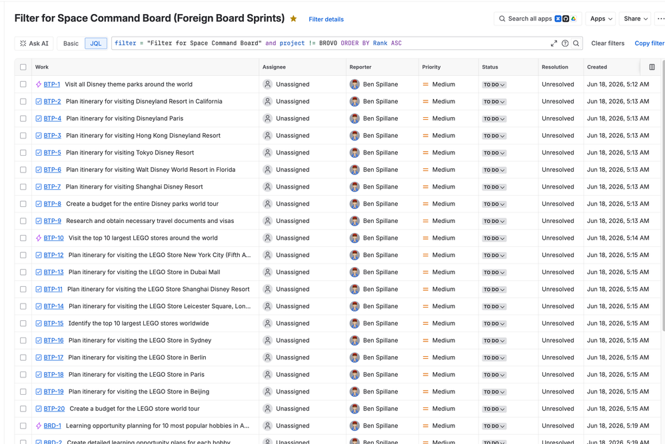Open the column configuration icon
This screenshot has width=665, height=444.
652,67
